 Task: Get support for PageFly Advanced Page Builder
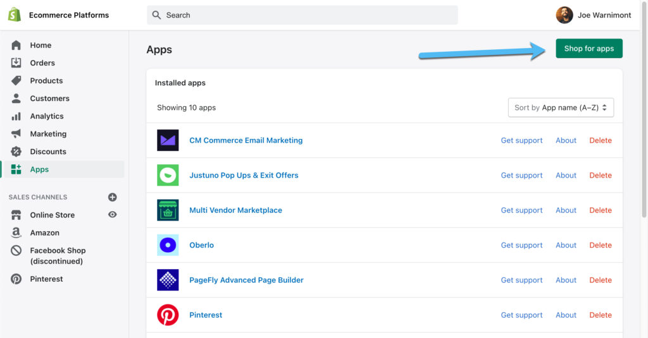(521, 280)
